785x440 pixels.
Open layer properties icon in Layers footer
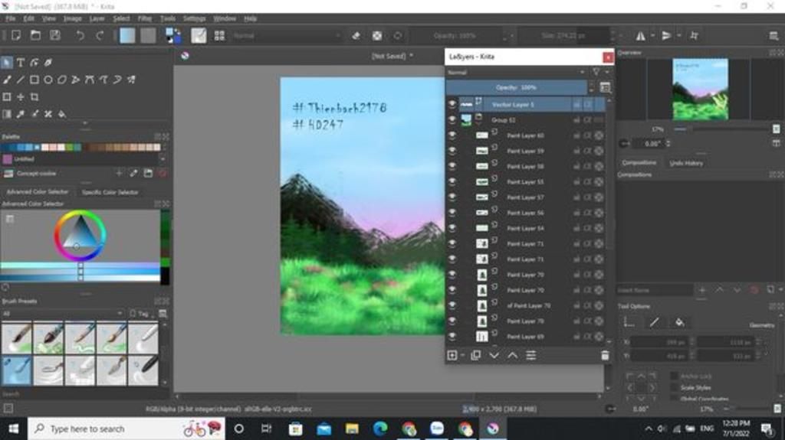coord(531,355)
